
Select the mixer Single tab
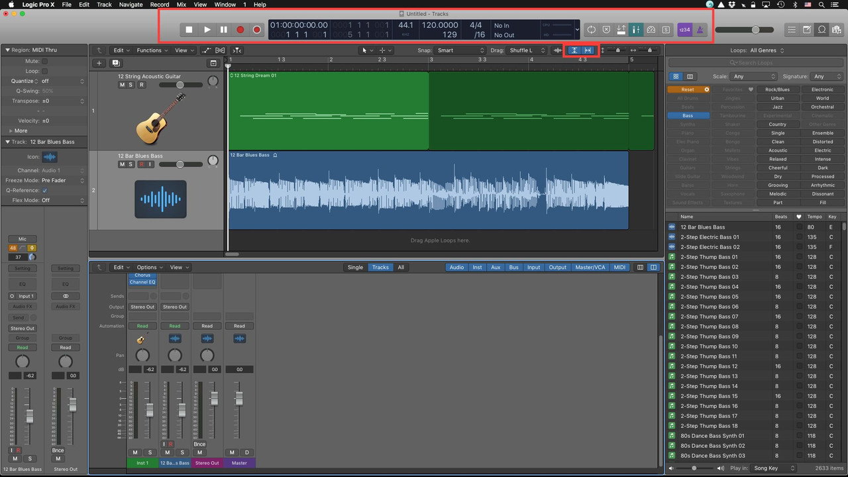point(355,268)
